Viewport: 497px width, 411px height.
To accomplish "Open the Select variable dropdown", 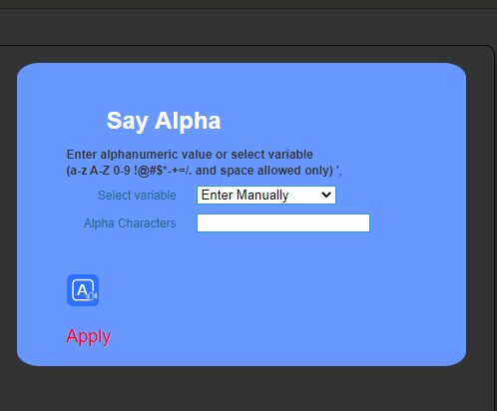I will (266, 195).
